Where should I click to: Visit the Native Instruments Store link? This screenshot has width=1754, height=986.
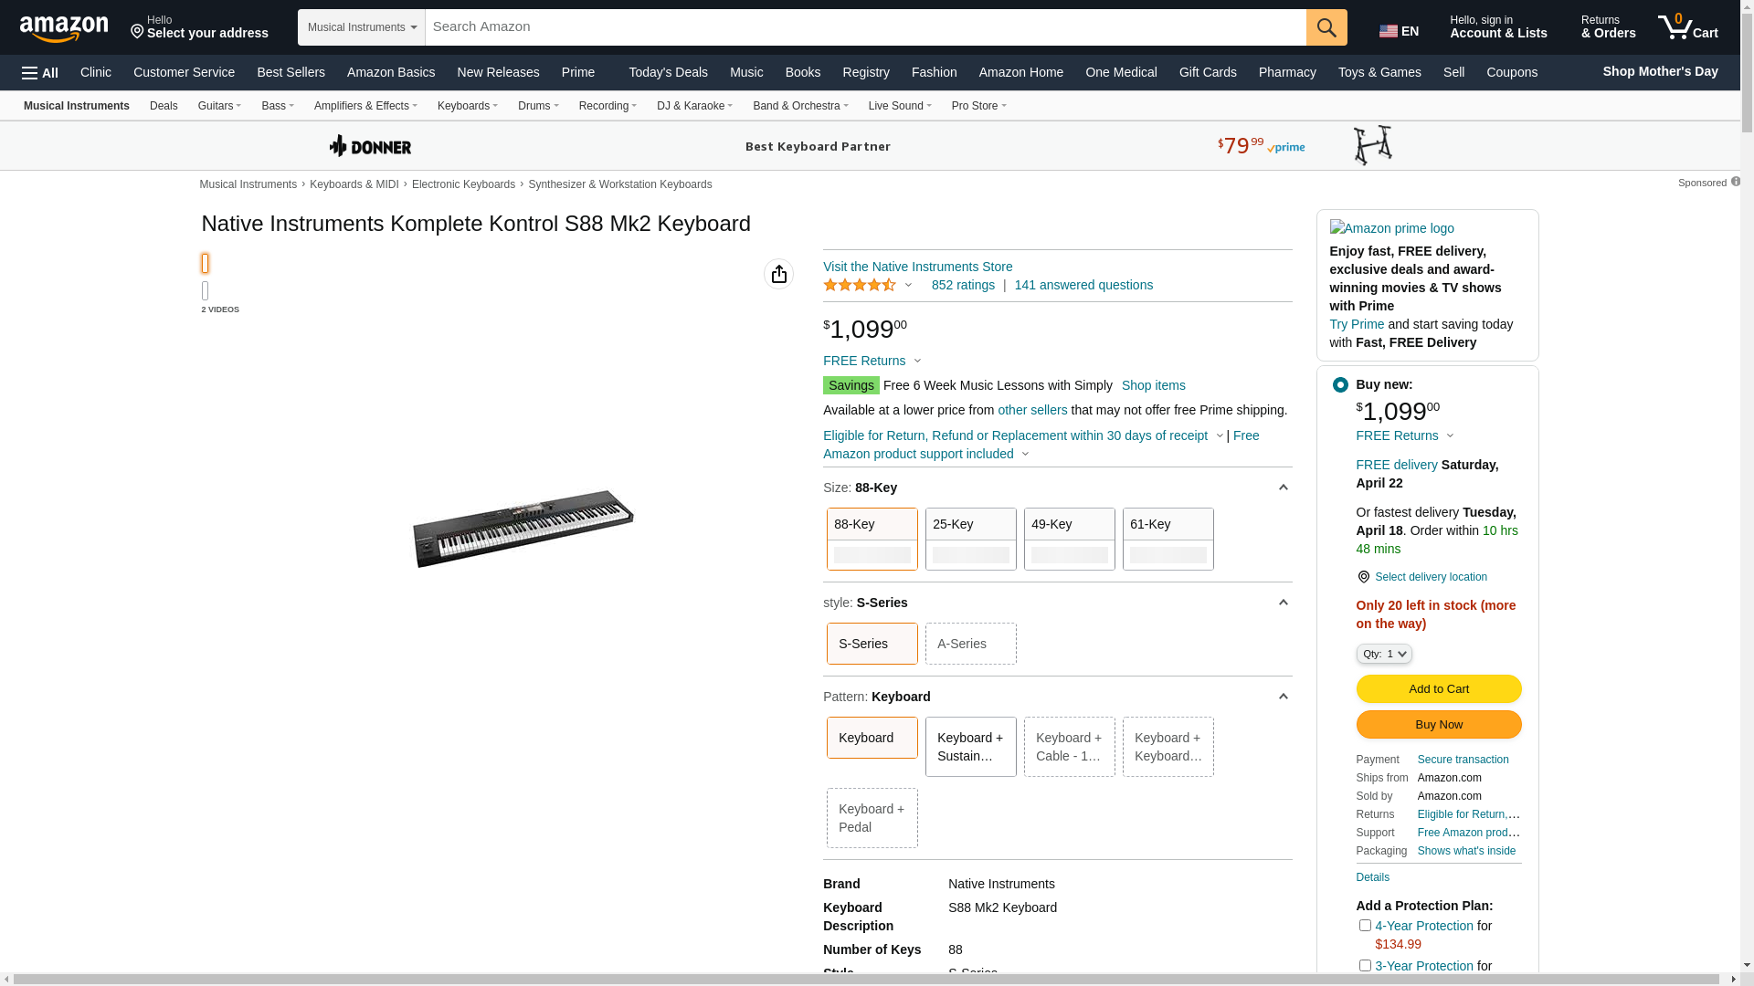point(917,267)
